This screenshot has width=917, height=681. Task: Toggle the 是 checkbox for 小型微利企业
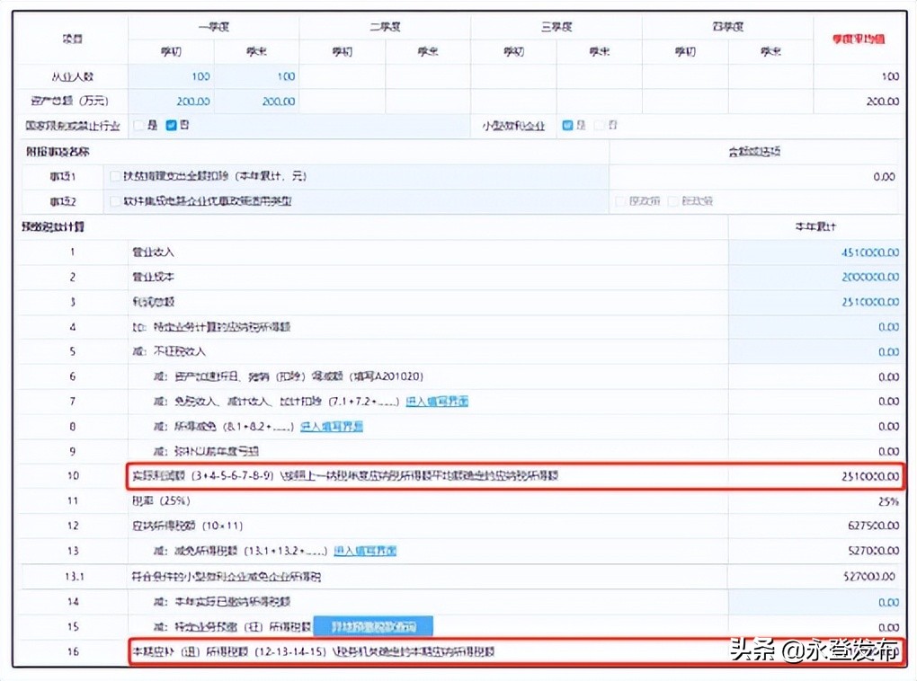pyautogui.click(x=568, y=125)
